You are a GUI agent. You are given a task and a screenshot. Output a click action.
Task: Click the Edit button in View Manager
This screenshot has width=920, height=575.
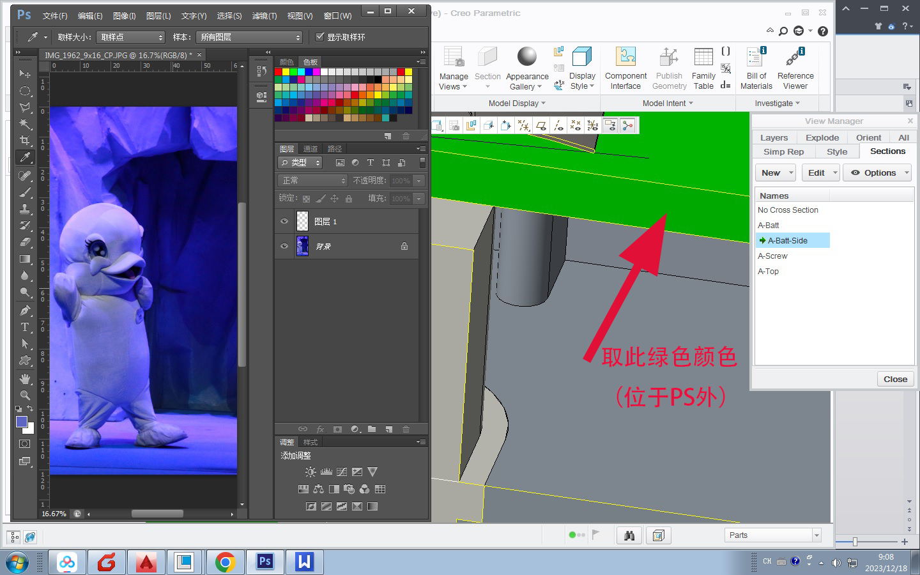tap(820, 172)
